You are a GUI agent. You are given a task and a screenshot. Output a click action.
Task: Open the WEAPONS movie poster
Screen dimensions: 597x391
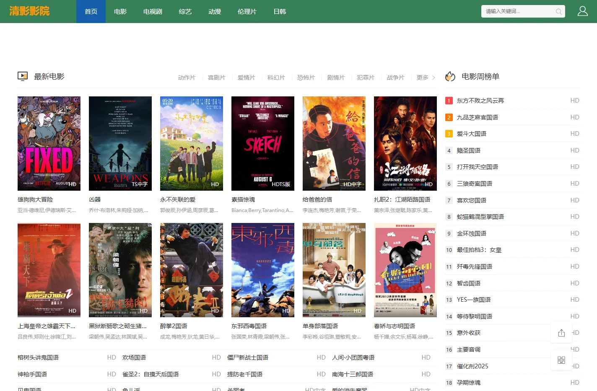120,143
